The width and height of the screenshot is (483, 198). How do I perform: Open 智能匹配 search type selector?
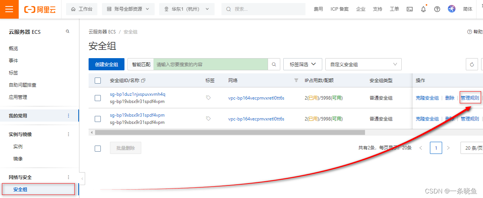[x=141, y=65]
